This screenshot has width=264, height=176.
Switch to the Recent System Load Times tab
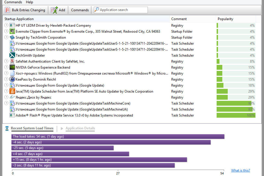point(32,128)
